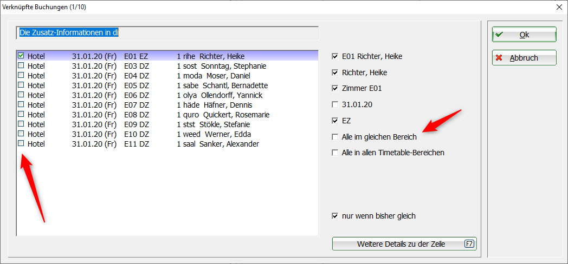Viewport: 568px width, 264px height.
Task: Uncheck the 'Zimmer E01' filter
Action: [335, 89]
